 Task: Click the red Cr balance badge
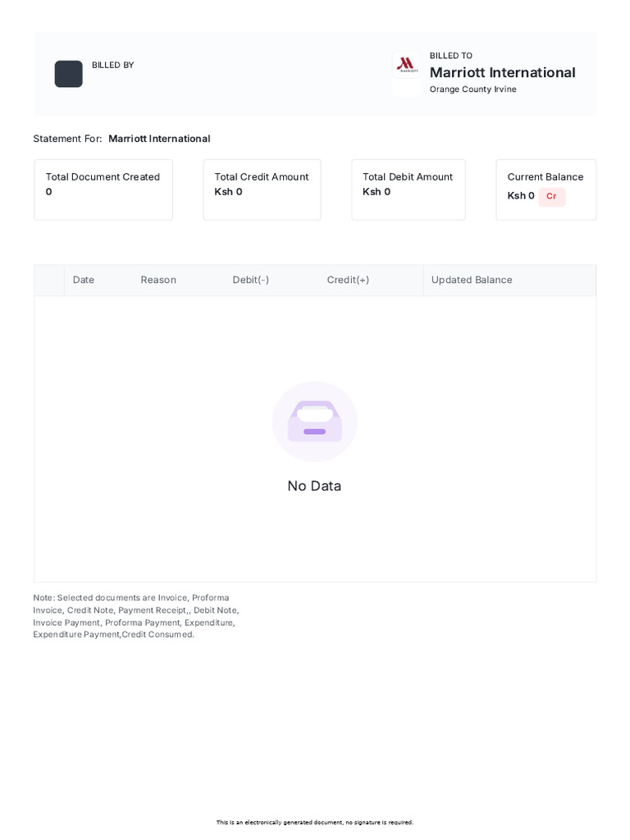pyautogui.click(x=551, y=197)
